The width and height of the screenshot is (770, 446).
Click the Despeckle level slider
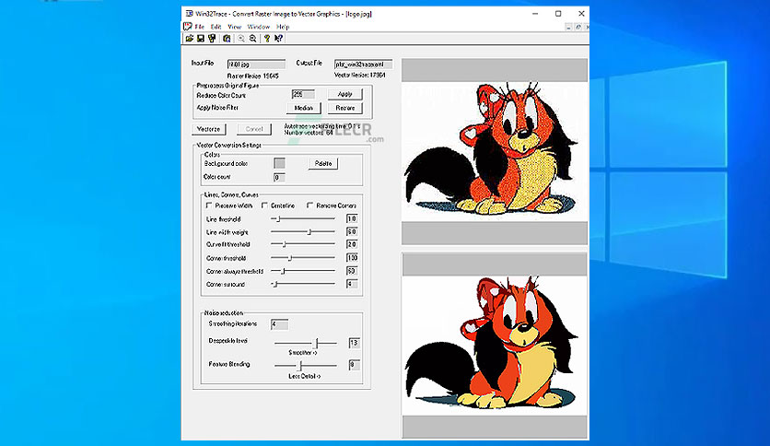click(x=306, y=343)
